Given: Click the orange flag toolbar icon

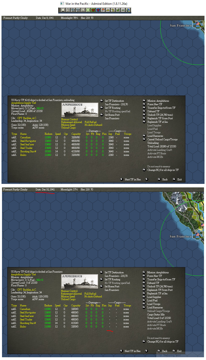Looking at the screenshot, I should (103, 10).
